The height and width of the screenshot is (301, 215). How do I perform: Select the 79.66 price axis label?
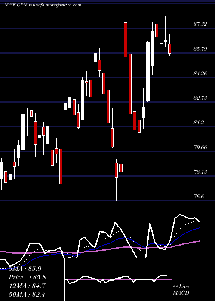tap(200, 147)
